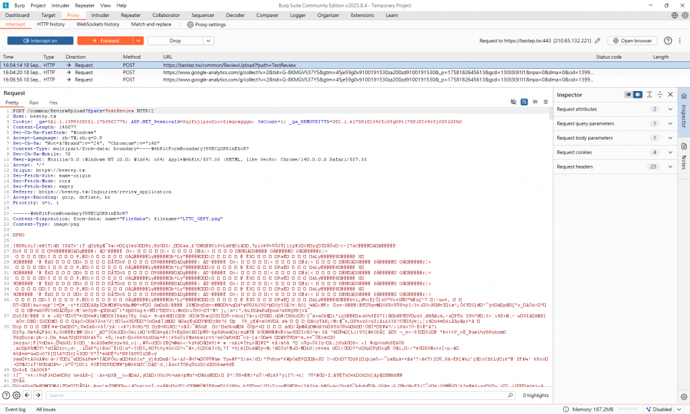Click the memory usage progress bar
Screen dimensions: 690x414
[628, 409]
